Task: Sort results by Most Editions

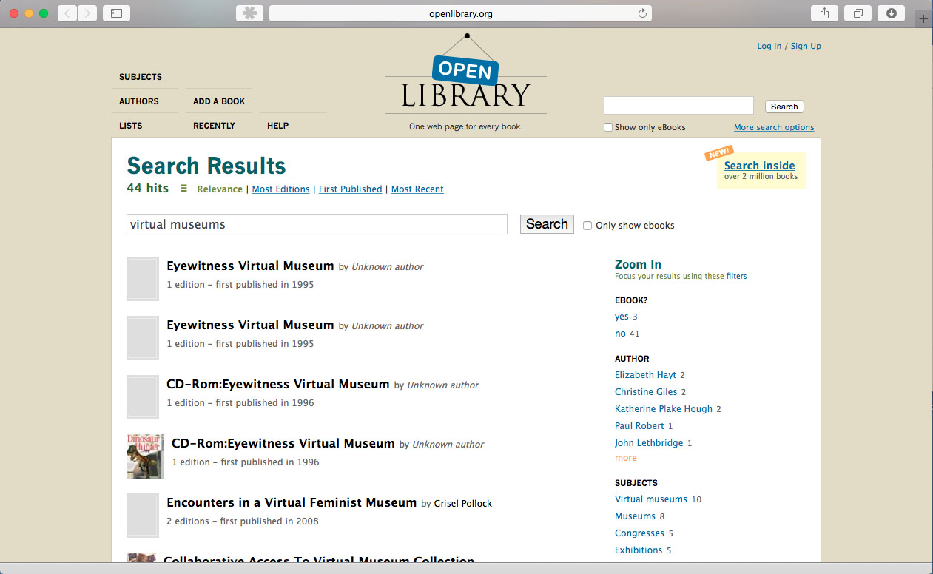Action: [x=280, y=189]
